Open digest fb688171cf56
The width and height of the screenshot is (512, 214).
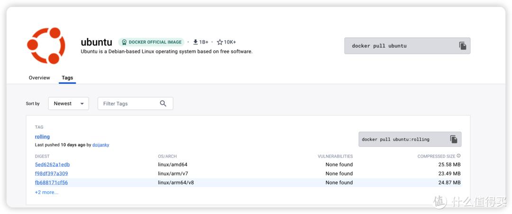coord(51,182)
